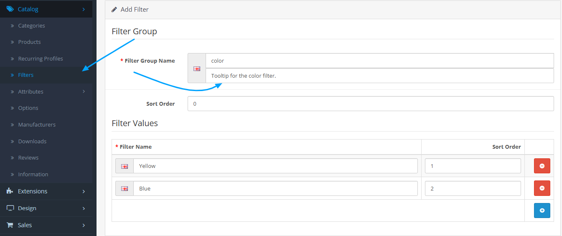Click the Extensions puzzle icon

(10, 191)
